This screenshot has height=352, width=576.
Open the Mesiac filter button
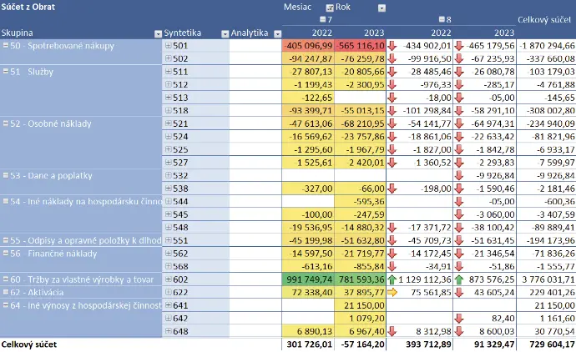pos(330,8)
